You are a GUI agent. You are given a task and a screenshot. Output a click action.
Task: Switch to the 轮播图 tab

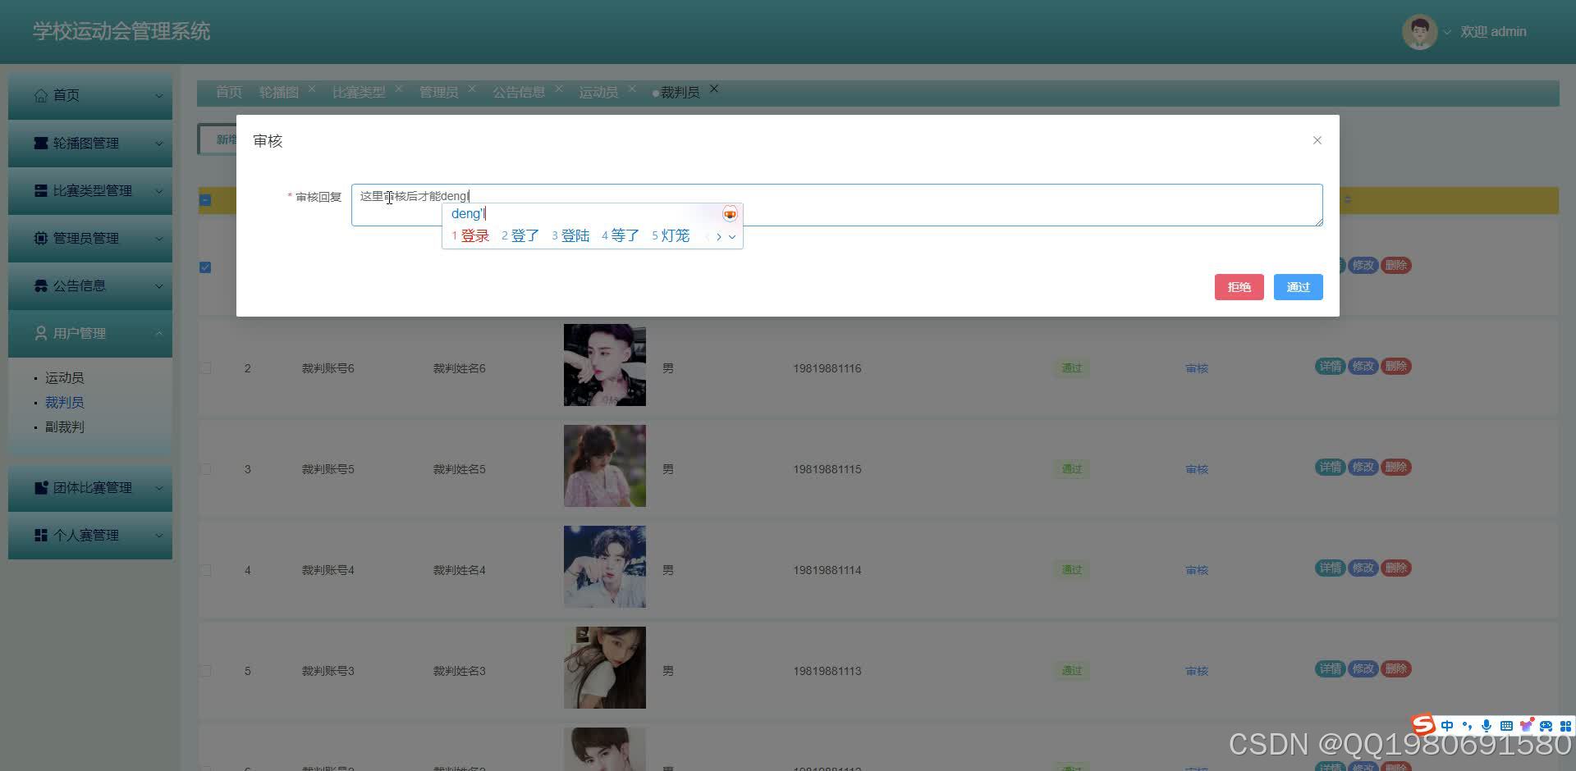(279, 92)
